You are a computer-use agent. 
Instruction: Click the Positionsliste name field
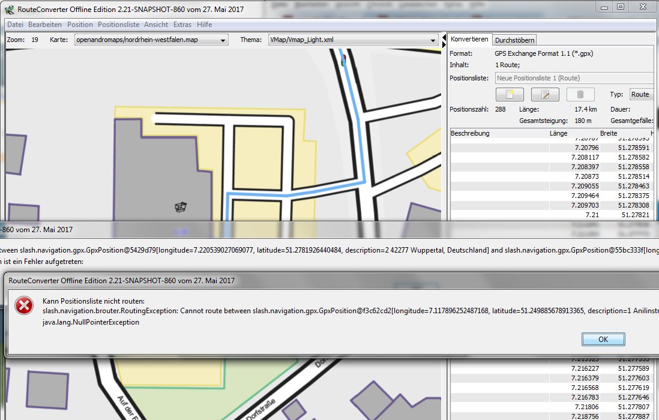click(573, 78)
